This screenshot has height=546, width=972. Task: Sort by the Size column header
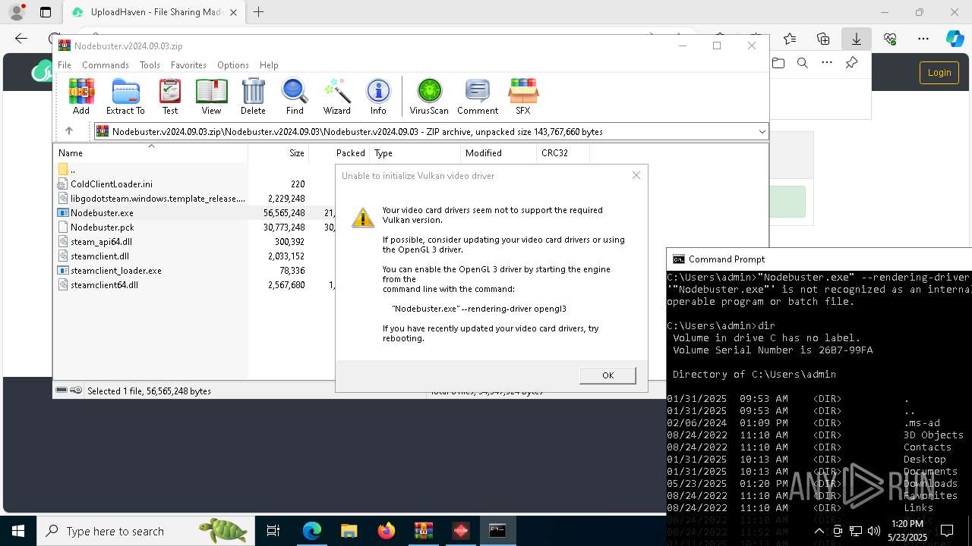tap(279, 152)
